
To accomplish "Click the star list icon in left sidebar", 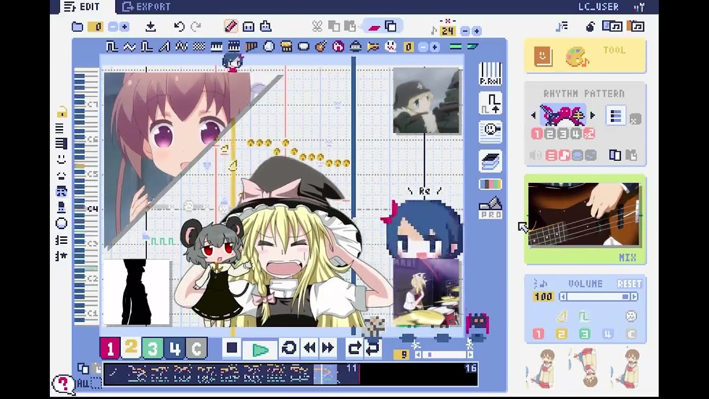I will 61,257.
